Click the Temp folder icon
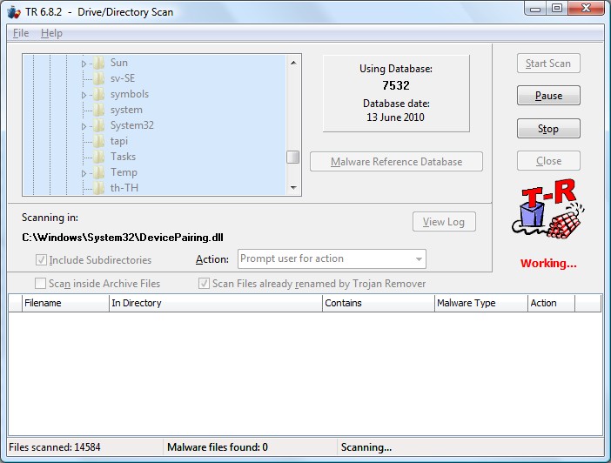611x463 pixels. [x=99, y=171]
